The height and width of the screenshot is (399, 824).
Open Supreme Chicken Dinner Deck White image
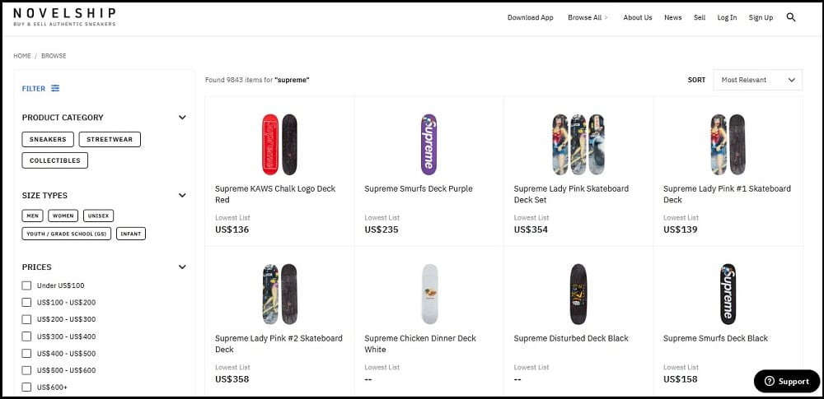(x=429, y=294)
